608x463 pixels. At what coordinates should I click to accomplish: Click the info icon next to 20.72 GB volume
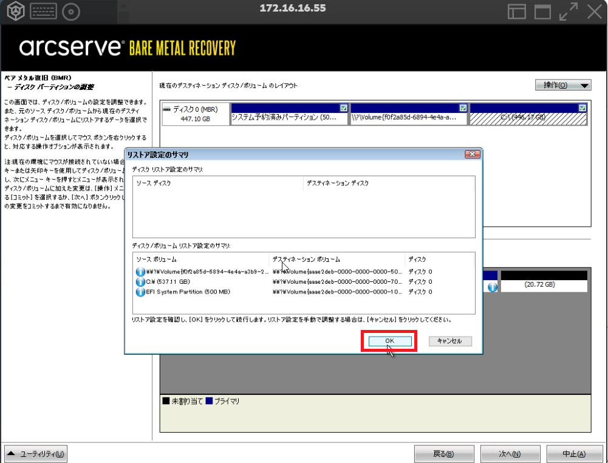coord(493,287)
